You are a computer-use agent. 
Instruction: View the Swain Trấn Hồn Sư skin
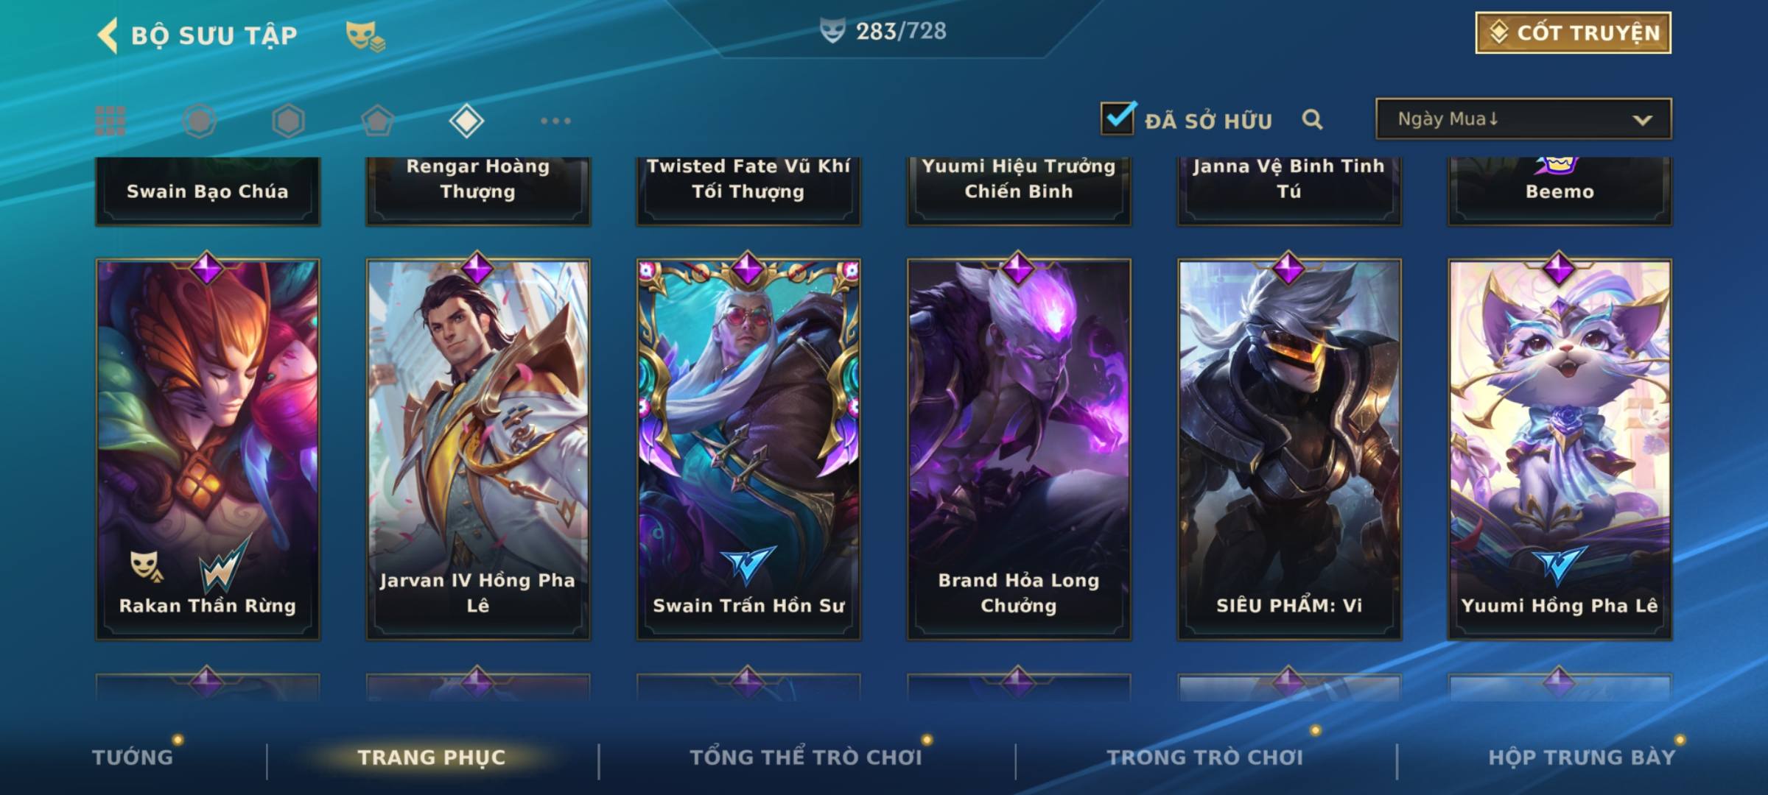pyautogui.click(x=748, y=449)
